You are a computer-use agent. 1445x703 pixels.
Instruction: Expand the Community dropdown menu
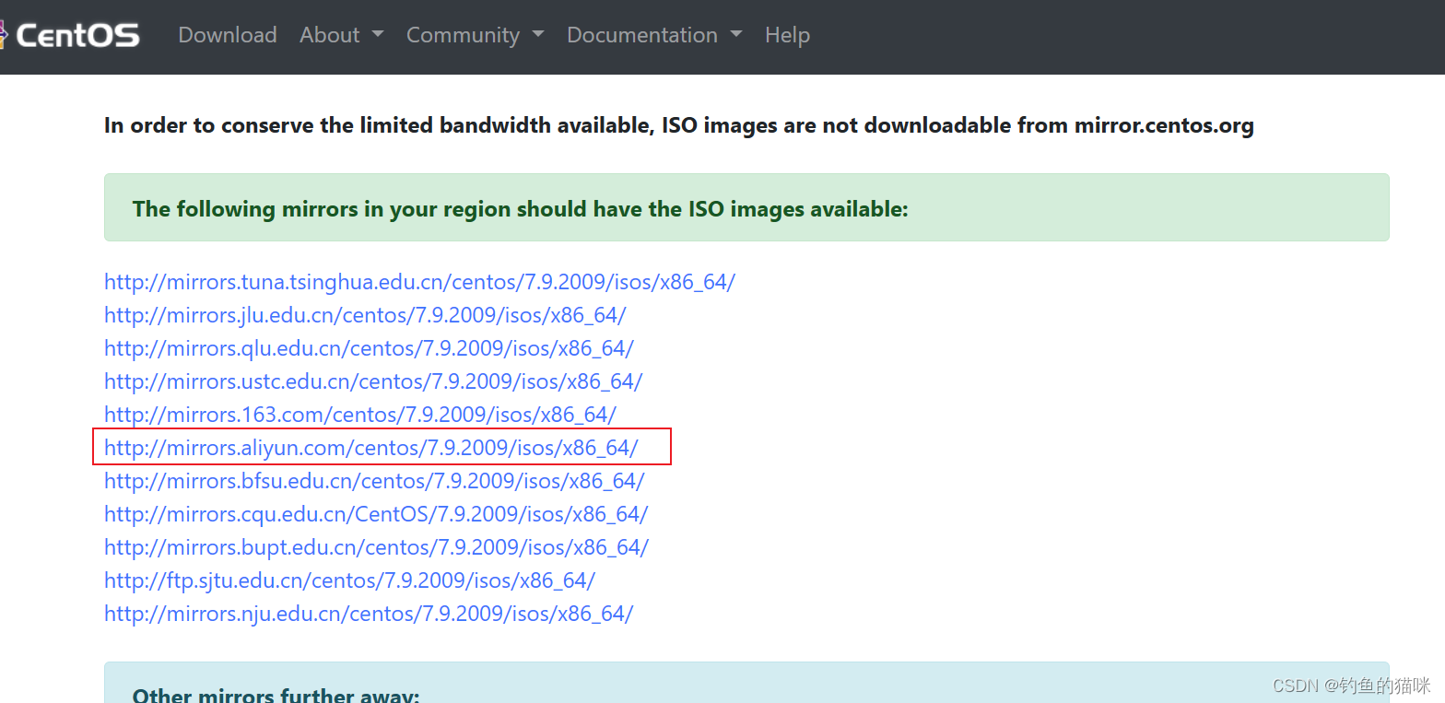475,35
